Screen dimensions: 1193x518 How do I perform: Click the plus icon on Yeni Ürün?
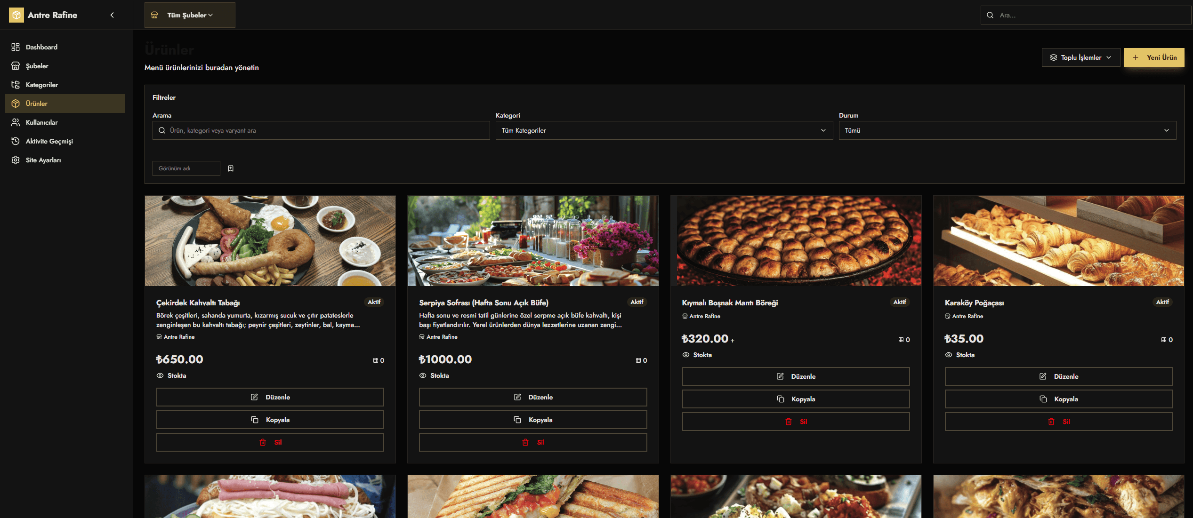[1136, 57]
